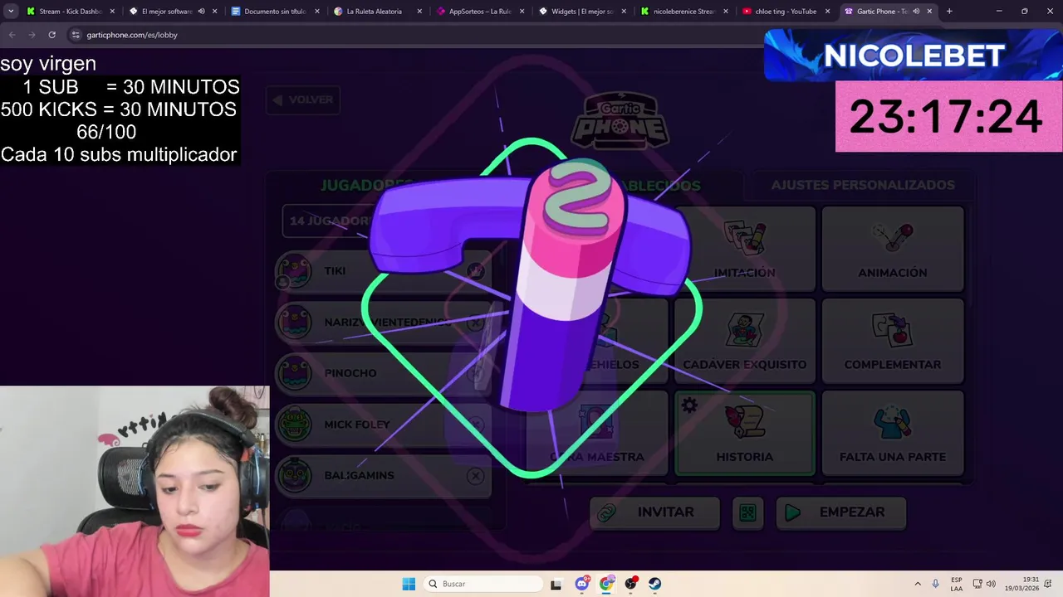This screenshot has width=1063, height=597.
Task: Choose the Complementar mode
Action: [893, 341]
